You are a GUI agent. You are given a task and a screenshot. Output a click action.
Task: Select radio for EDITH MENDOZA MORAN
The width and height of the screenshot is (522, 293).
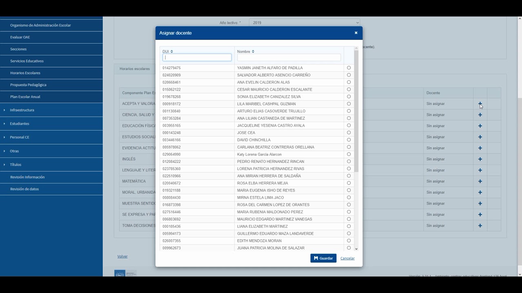[x=349, y=241]
